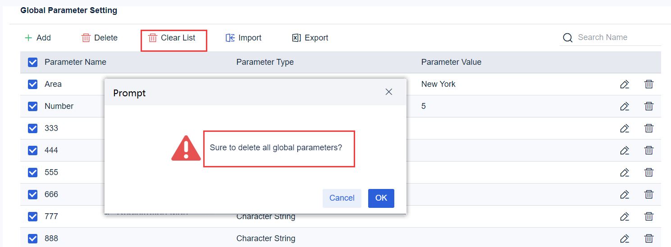This screenshot has width=671, height=247.
Task: Select the 555 parameter name
Action: [51, 172]
